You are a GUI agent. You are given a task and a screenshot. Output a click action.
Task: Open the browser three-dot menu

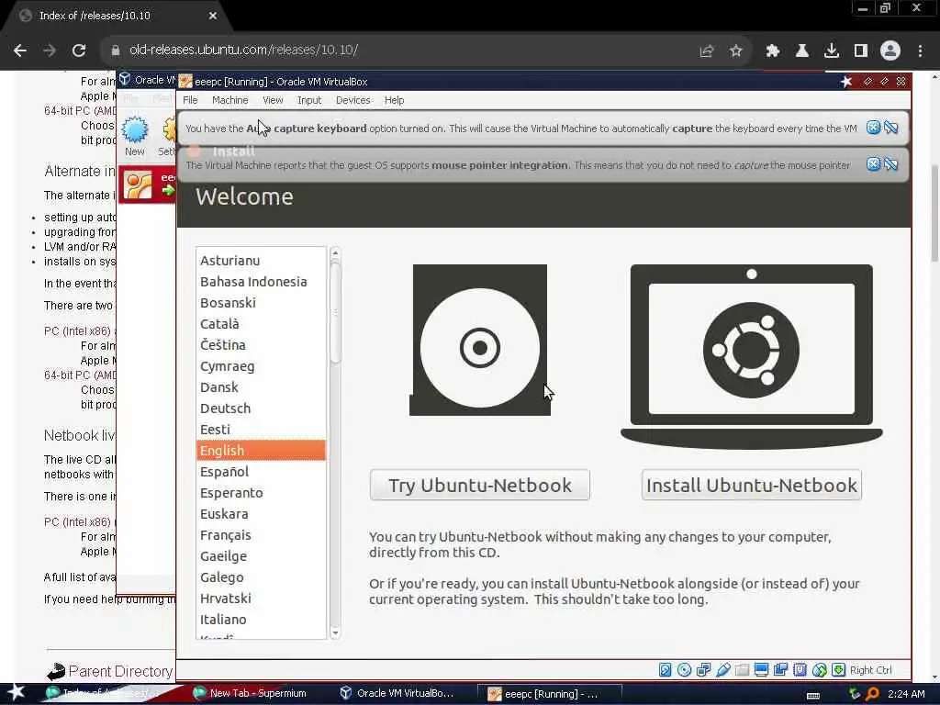coord(920,51)
